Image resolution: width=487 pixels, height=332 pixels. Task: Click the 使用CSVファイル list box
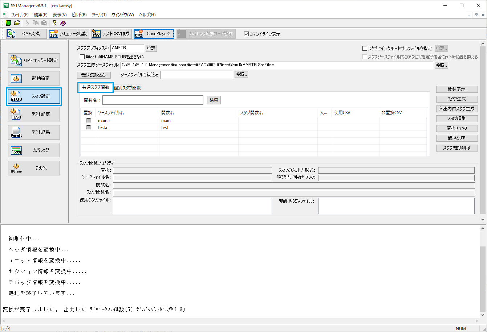point(192,206)
